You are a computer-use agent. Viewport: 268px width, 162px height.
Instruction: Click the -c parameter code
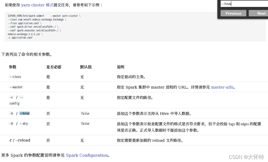coord(11,97)
